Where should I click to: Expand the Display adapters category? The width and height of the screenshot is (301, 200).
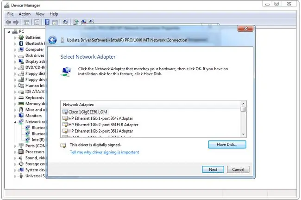(15, 62)
